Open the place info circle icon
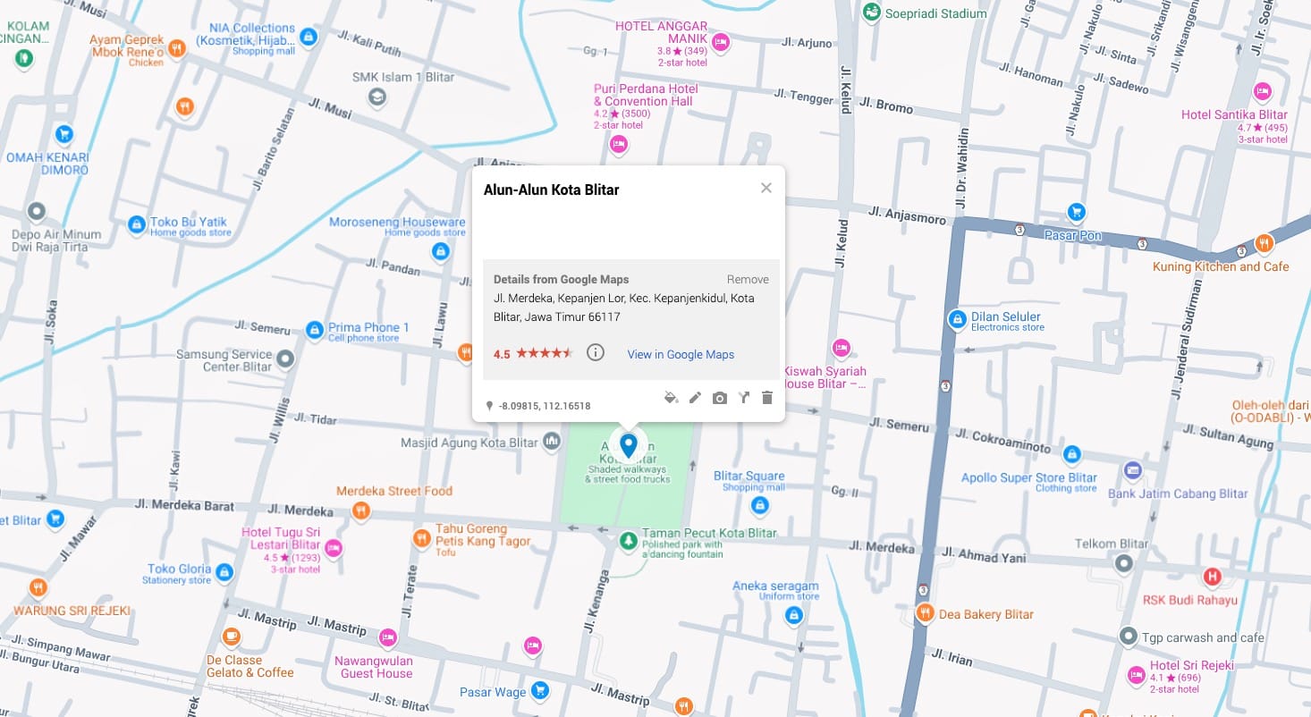The width and height of the screenshot is (1311, 717). pyautogui.click(x=596, y=352)
